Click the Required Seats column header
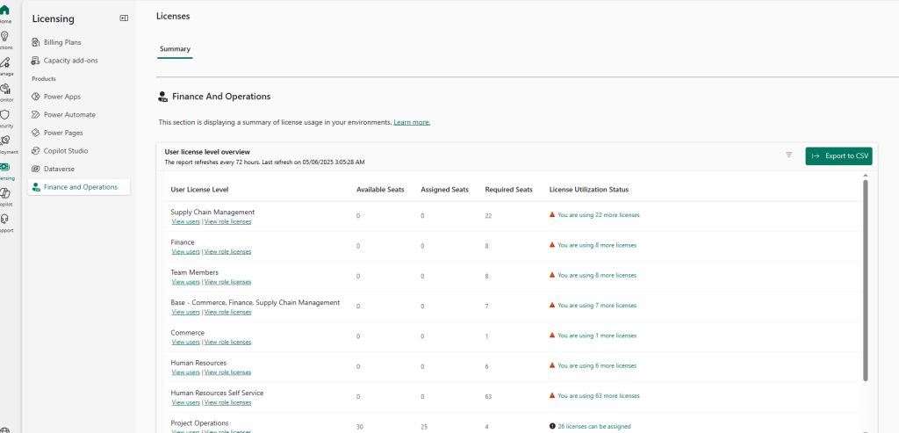 pos(508,190)
